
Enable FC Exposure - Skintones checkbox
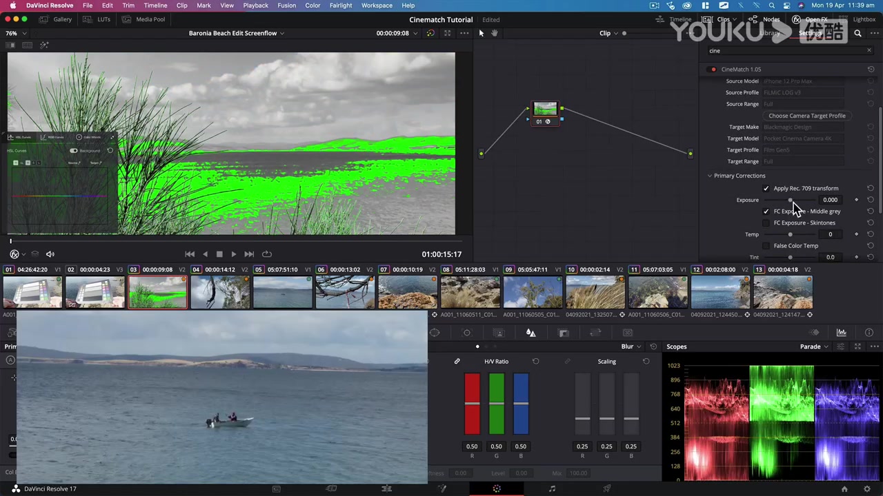tap(766, 223)
